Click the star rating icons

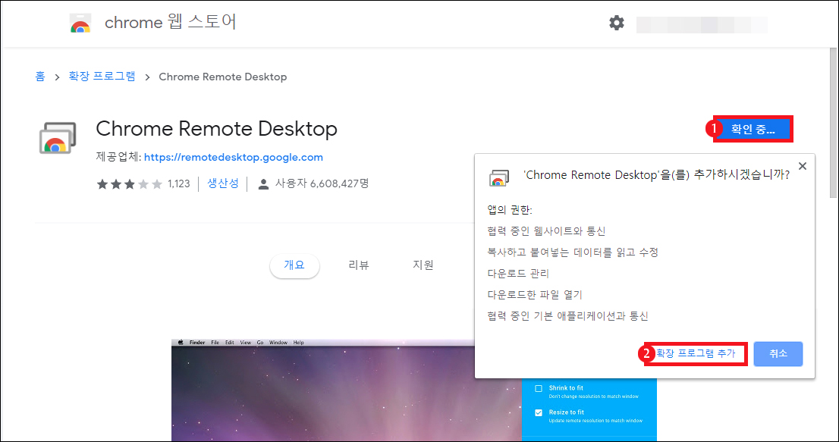click(x=129, y=184)
